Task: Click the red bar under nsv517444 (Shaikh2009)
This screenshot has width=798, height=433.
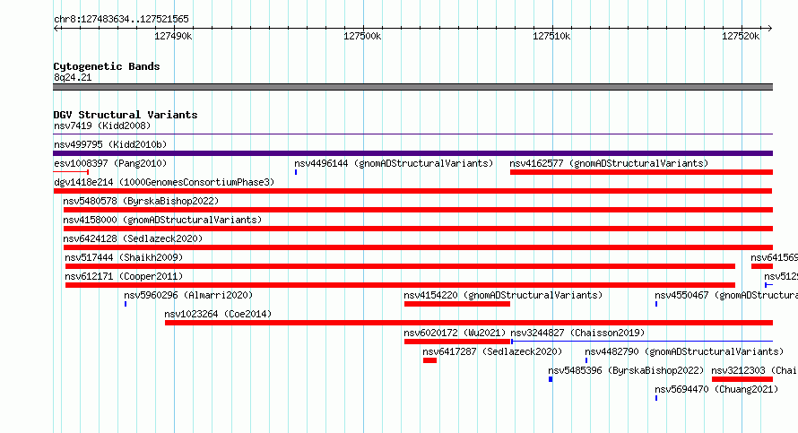Action: click(400, 266)
